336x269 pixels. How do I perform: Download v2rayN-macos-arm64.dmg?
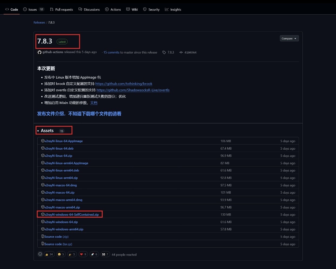(x=63, y=200)
